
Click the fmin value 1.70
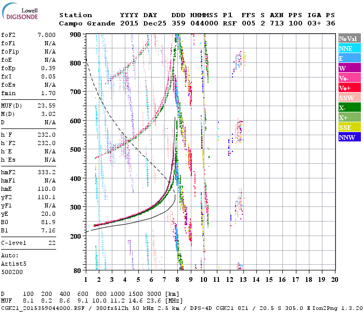(x=48, y=93)
